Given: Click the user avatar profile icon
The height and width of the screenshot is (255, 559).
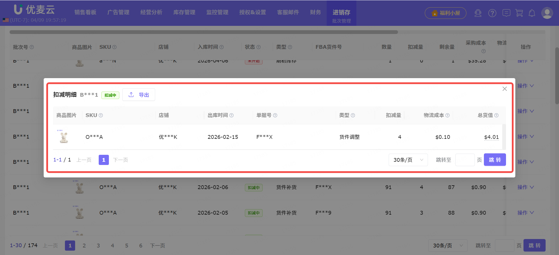Looking at the screenshot, I should pyautogui.click(x=547, y=13).
